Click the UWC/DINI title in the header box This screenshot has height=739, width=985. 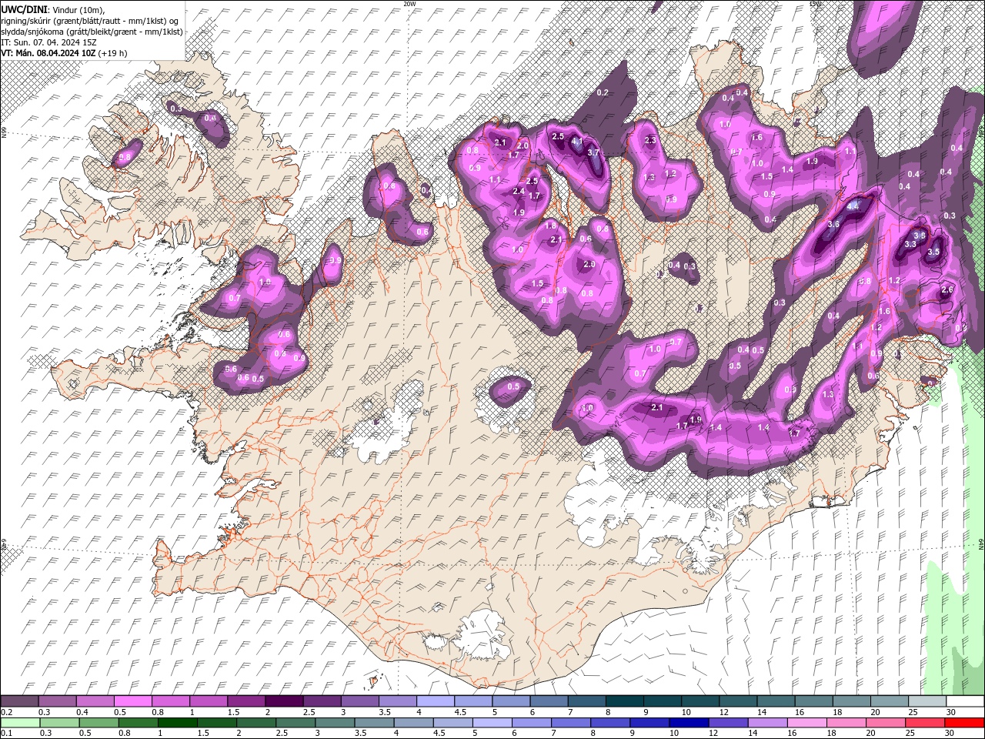click(25, 8)
